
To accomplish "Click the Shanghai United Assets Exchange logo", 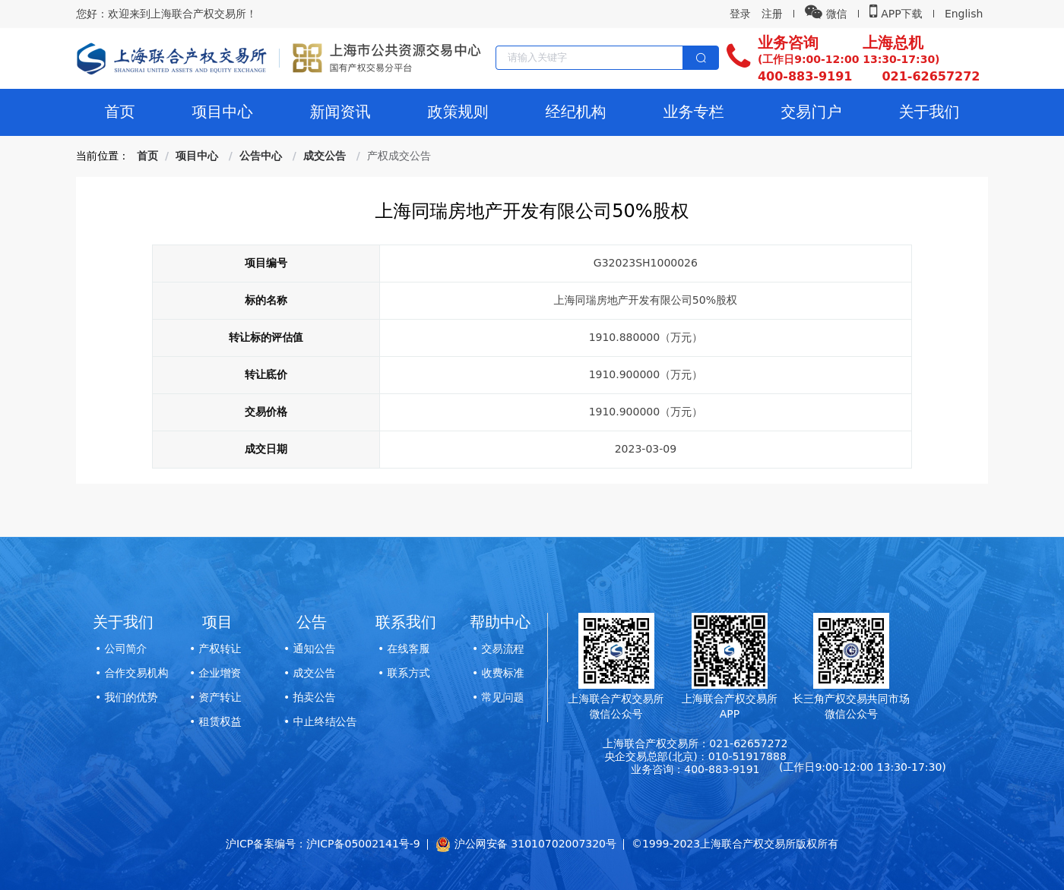I will click(x=172, y=58).
